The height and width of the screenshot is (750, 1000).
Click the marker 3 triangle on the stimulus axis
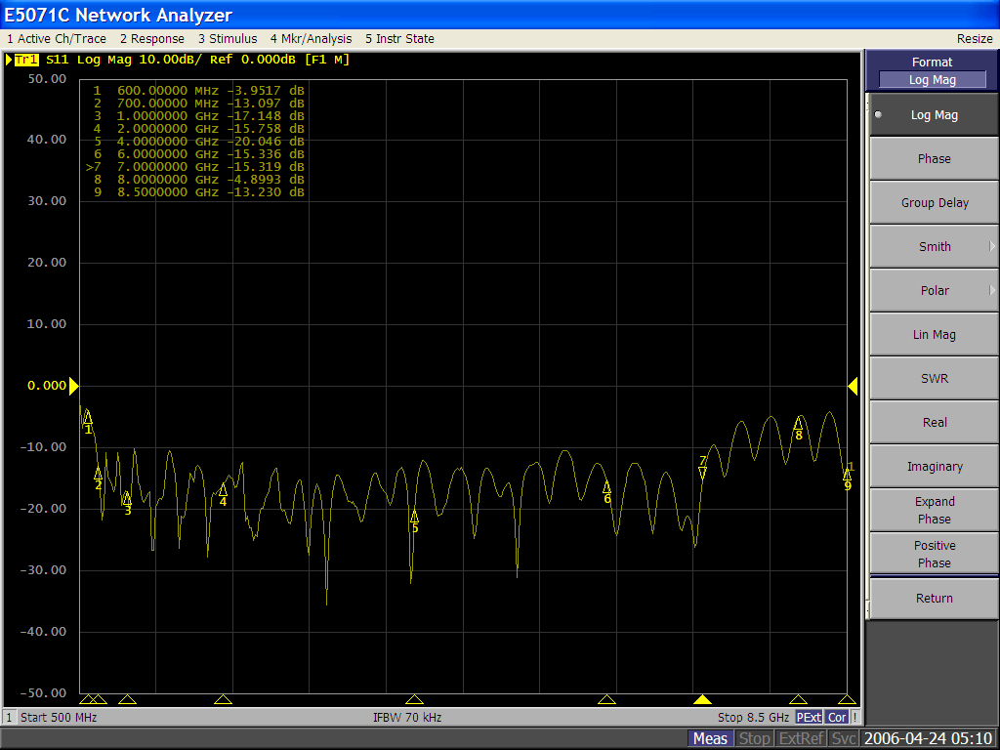(127, 699)
